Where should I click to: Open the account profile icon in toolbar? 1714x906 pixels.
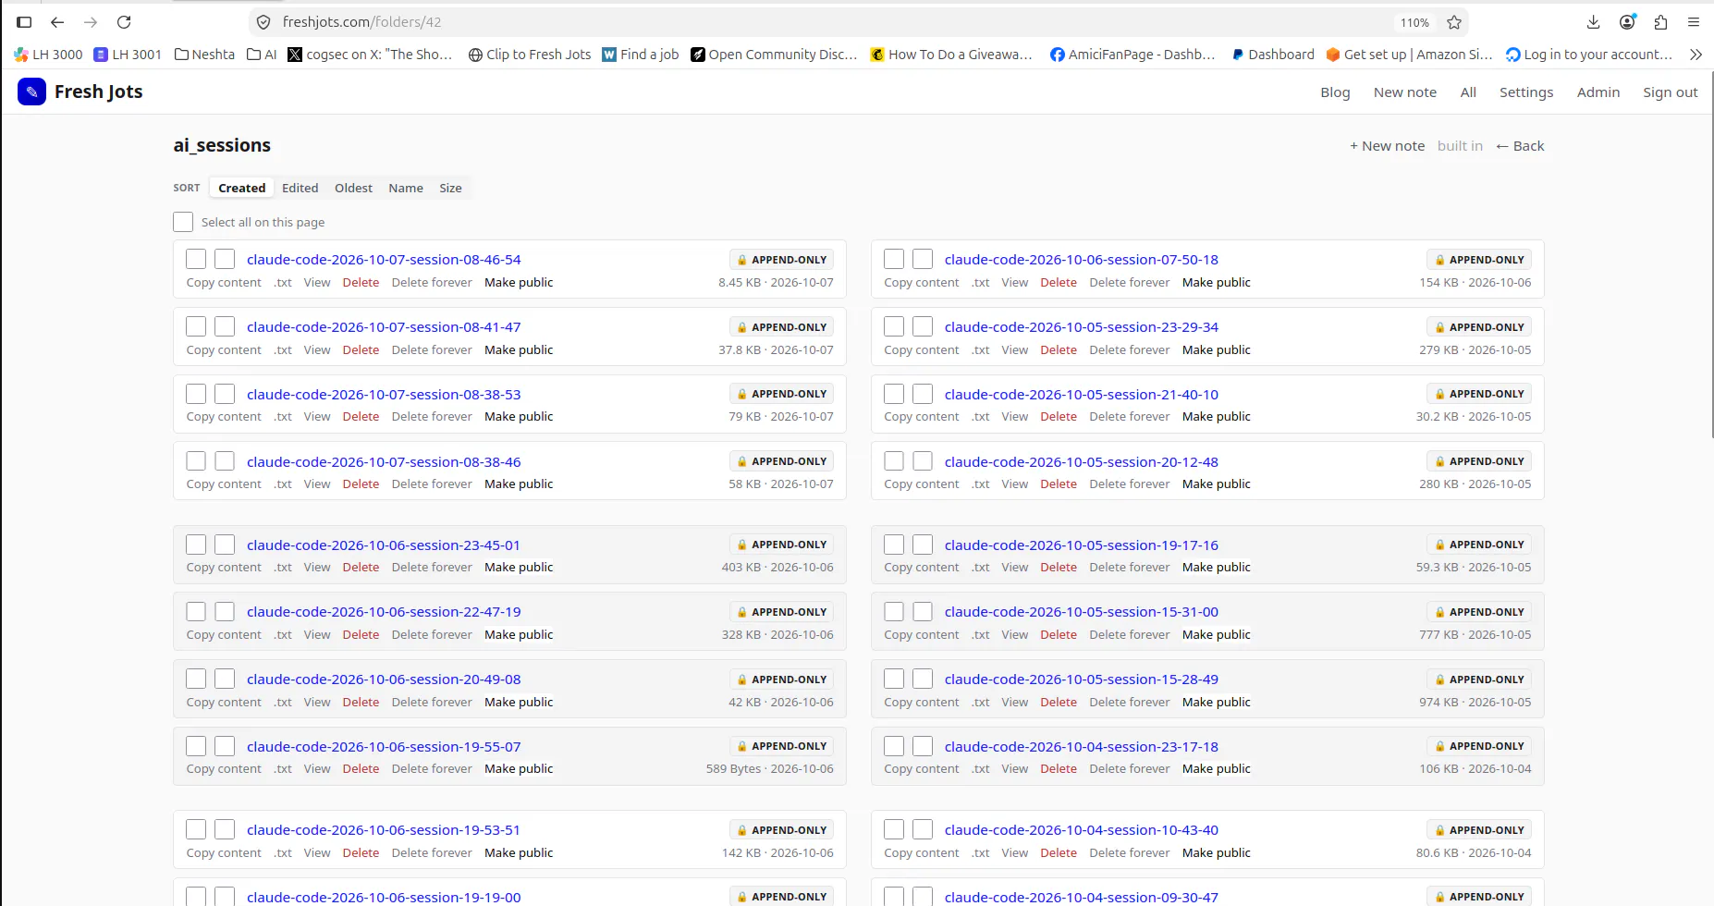click(1627, 22)
